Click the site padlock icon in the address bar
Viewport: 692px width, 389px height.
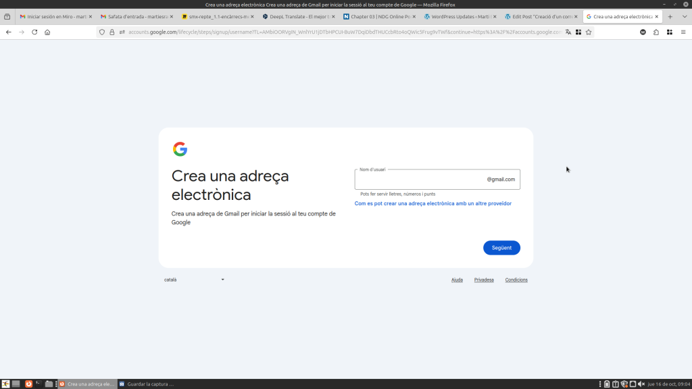pos(112,32)
